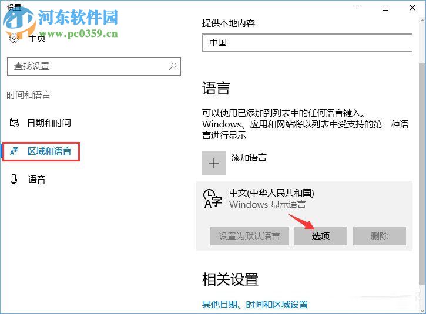
Task: Click the gear icon next to 主页
Action: [14, 38]
